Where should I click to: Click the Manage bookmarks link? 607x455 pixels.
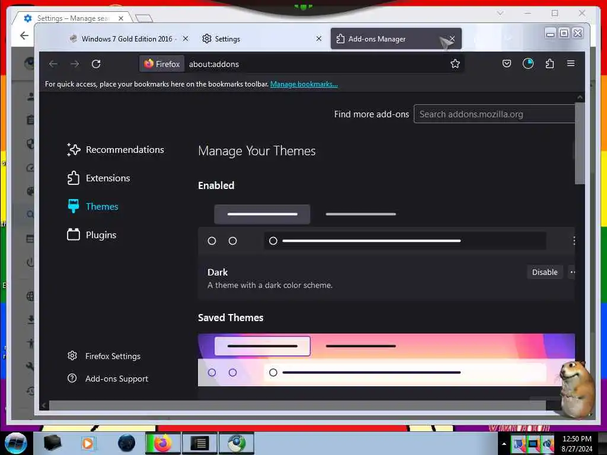tap(304, 84)
